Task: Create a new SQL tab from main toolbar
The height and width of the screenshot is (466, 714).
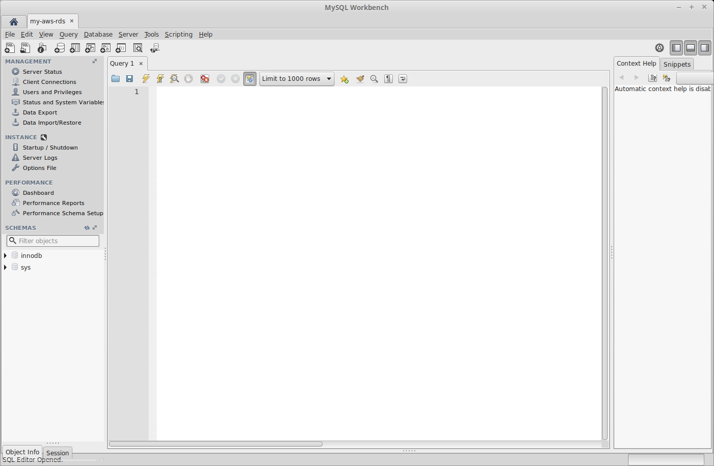Action: coord(10,48)
